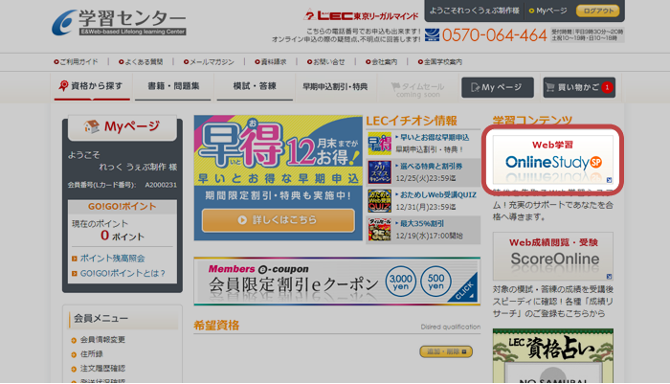Open 資料請求 link
This screenshot has height=384, width=670.
point(271,62)
